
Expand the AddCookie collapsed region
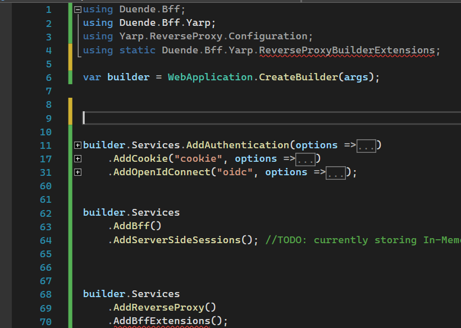[x=77, y=159]
